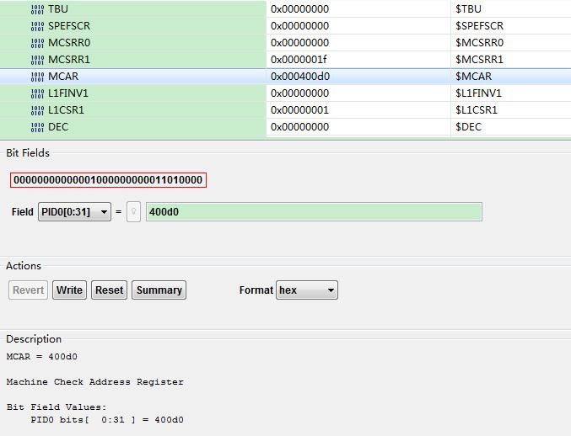
Task: Click the field value input showing 400d0
Action: [314, 212]
